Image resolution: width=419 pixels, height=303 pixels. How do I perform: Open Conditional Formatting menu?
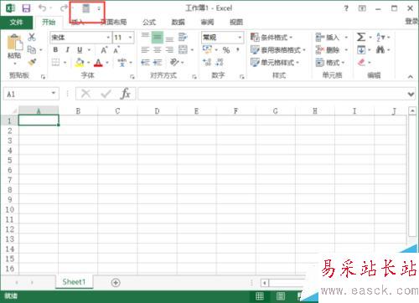tap(272, 37)
